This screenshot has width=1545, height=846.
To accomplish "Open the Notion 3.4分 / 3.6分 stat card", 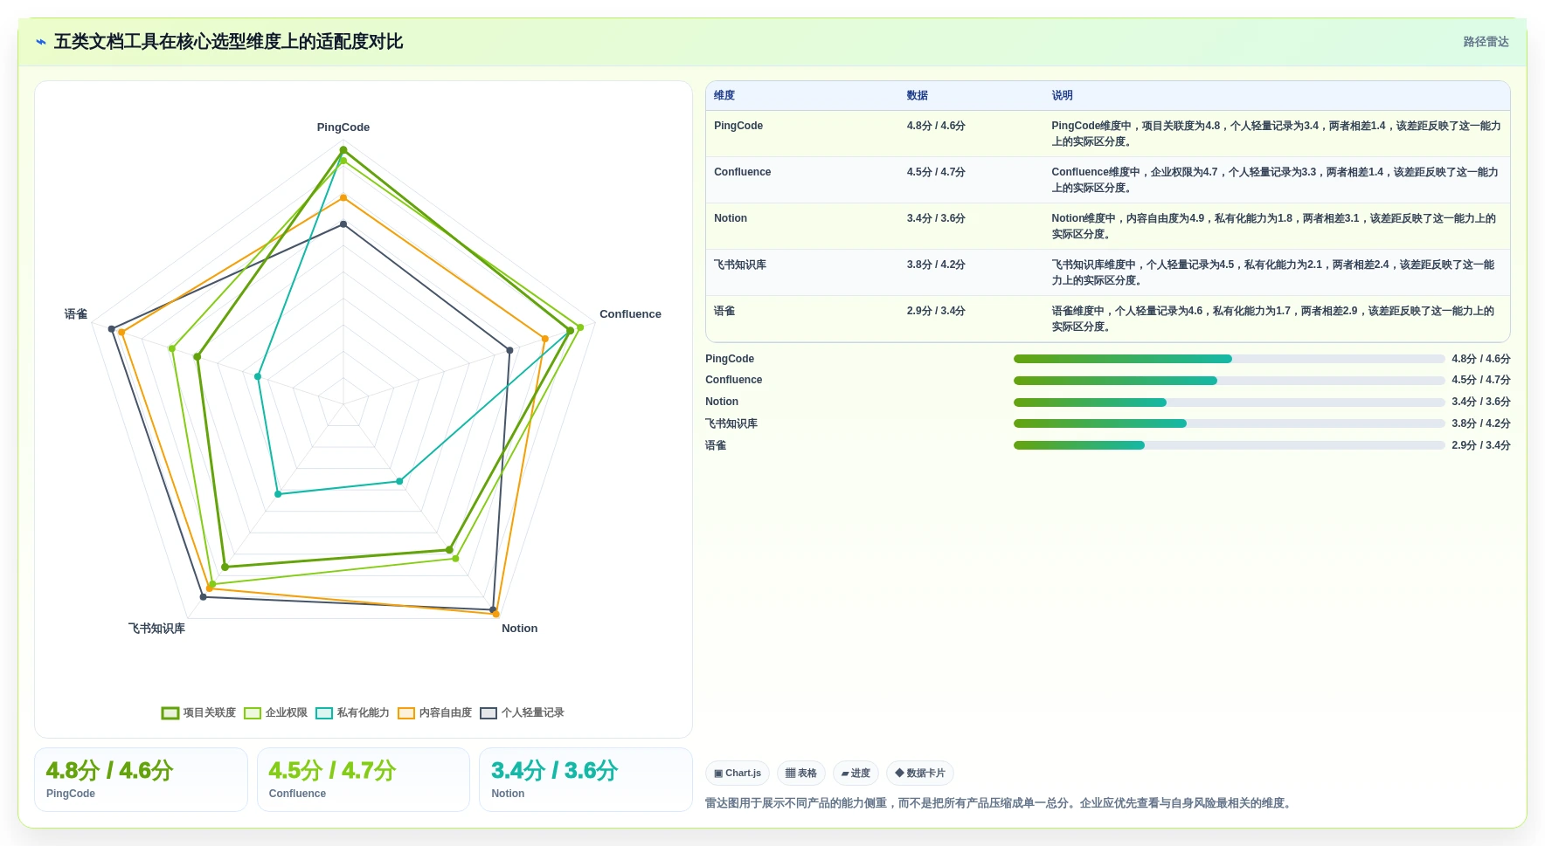I will click(585, 780).
